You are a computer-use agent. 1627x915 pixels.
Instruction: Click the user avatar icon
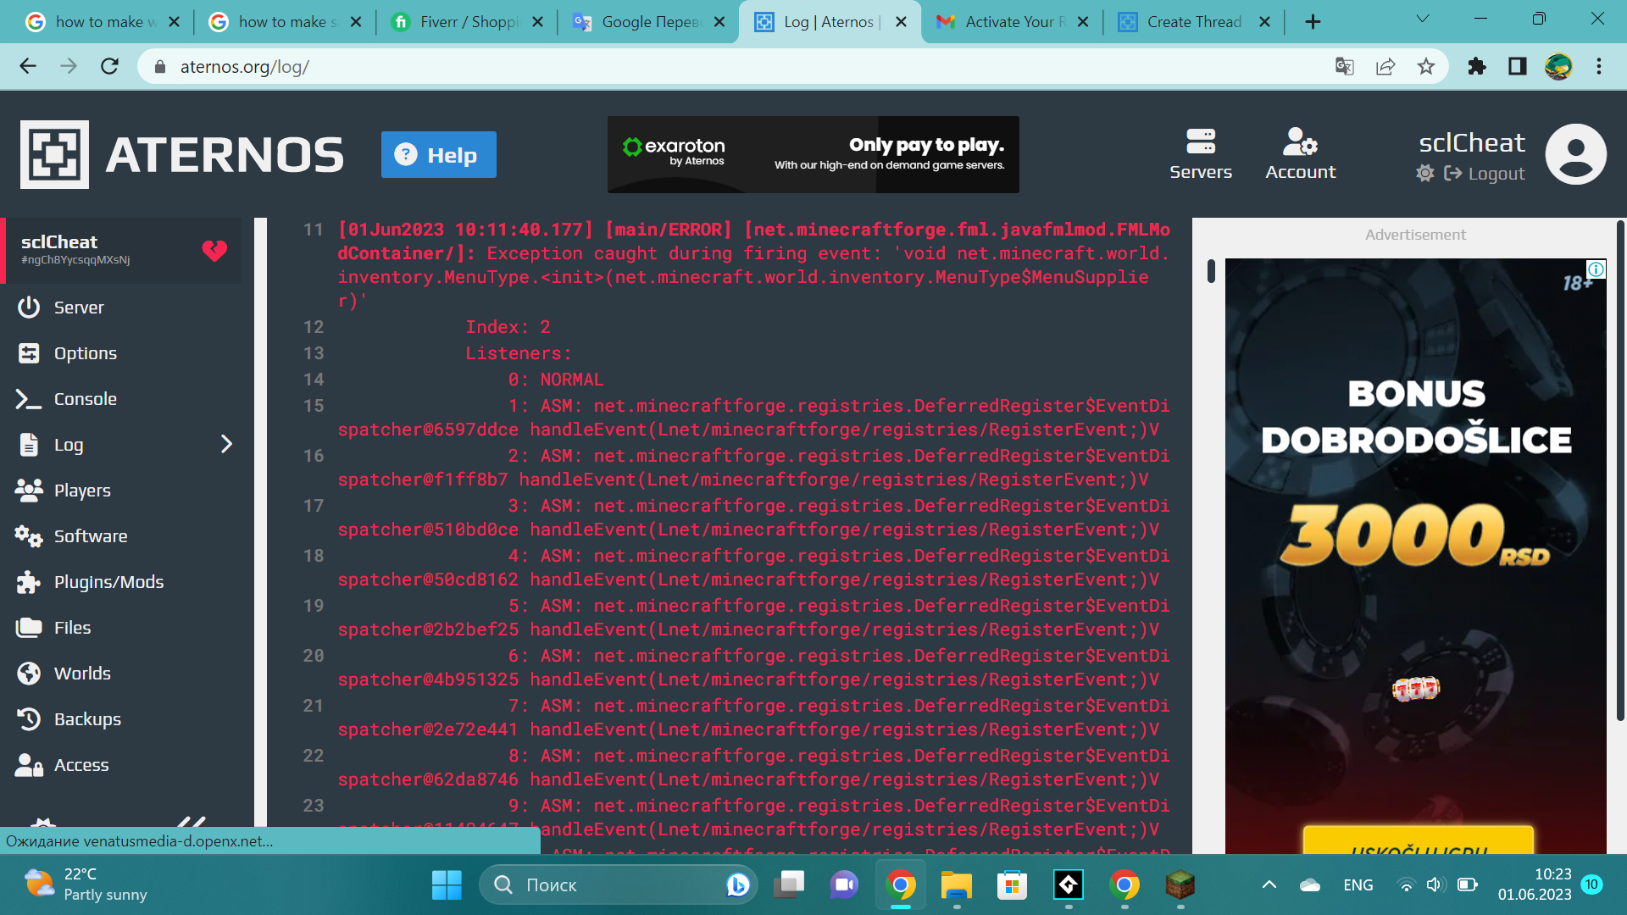coord(1576,154)
